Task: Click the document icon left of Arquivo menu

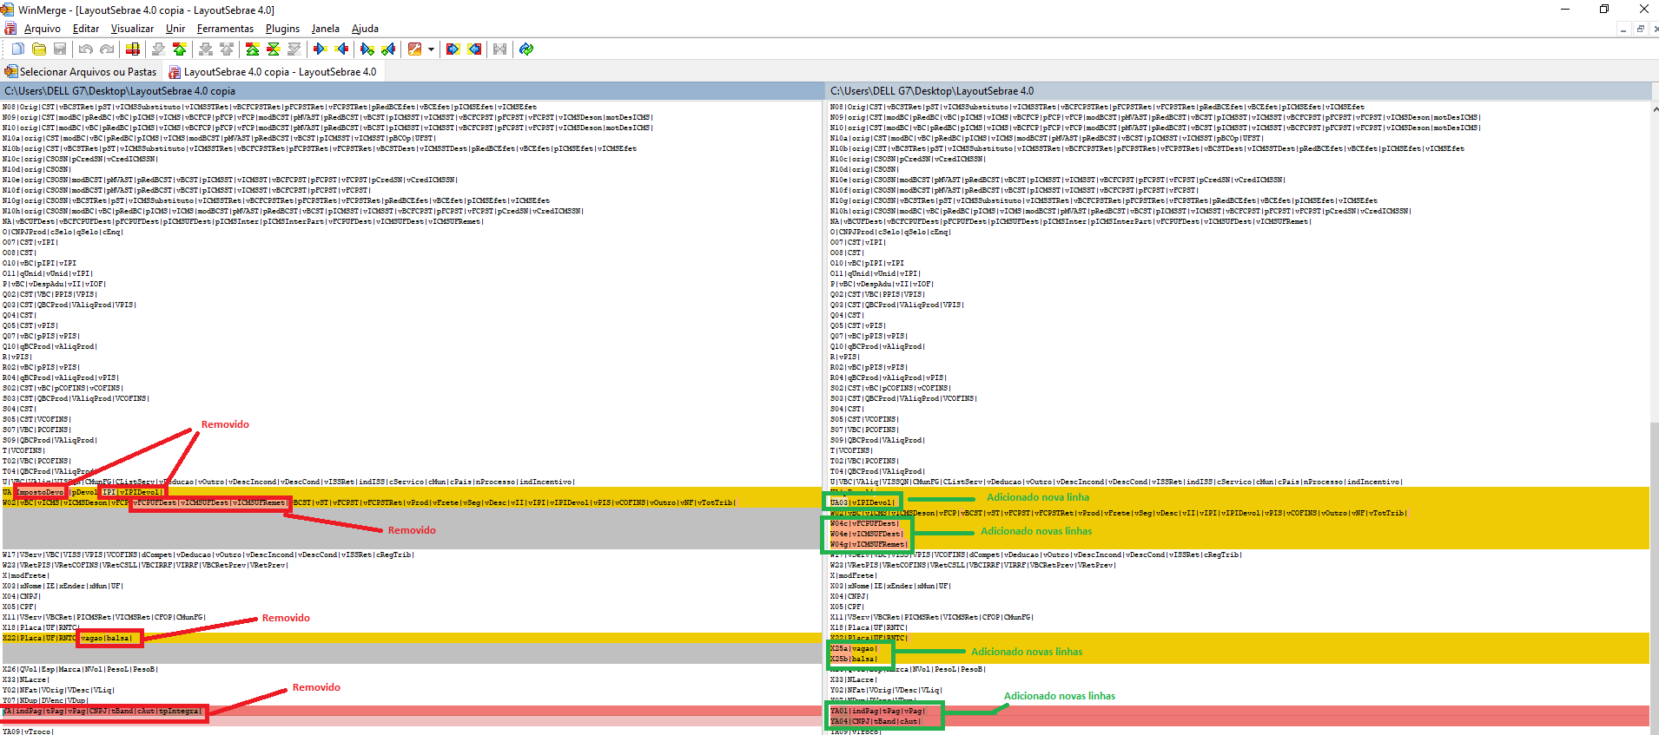Action: [10, 29]
